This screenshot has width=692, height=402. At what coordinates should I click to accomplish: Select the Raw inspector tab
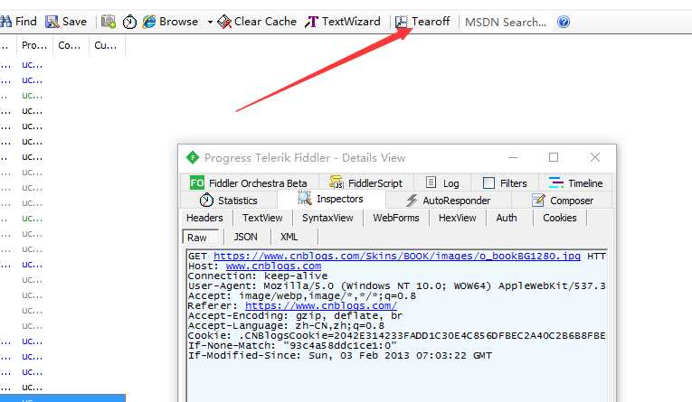coord(200,238)
